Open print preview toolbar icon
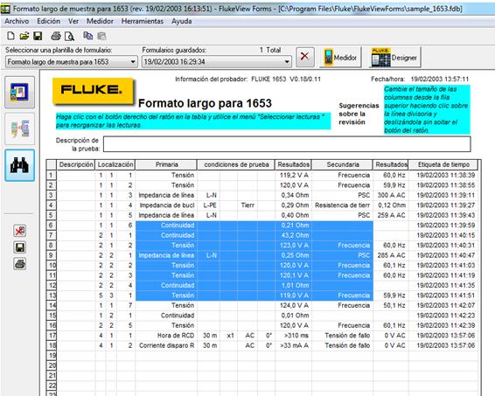This screenshot has width=495, height=396. [x=69, y=37]
